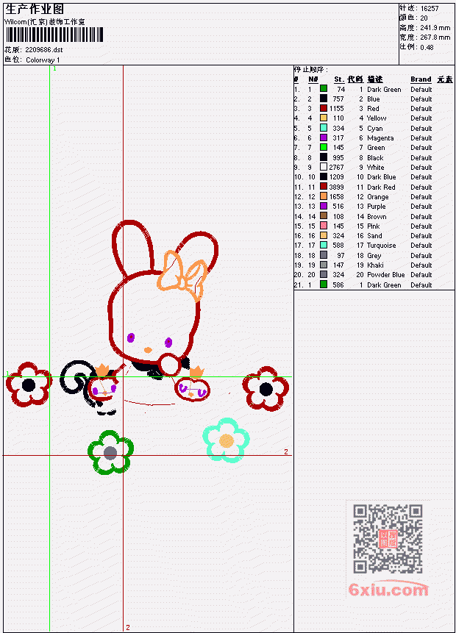The width and height of the screenshot is (456, 633).
Task: Click the Magenta thread swatch
Action: (x=324, y=137)
